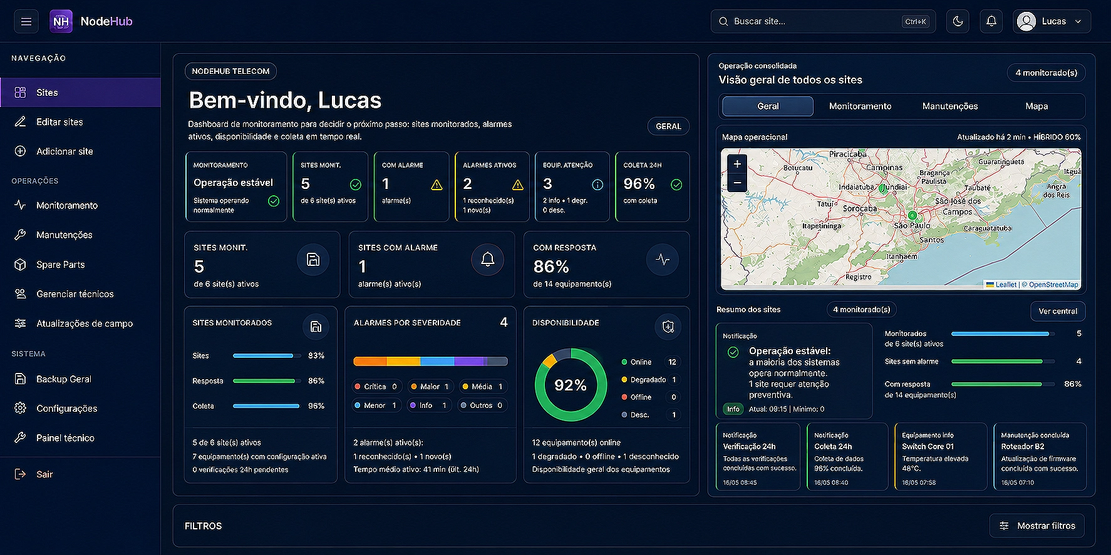Select Adicionar site in sidebar
The image size is (1111, 555).
(x=80, y=151)
